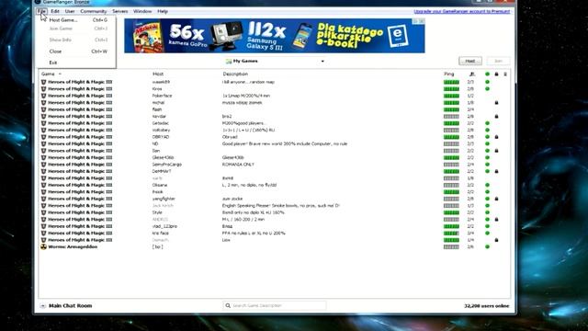588x331 pixels.
Task: Open the Servers menu
Action: (x=120, y=11)
